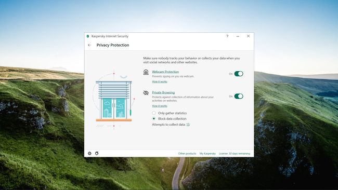Open the Other products link
Screen dimensions: 338x190
187,154
